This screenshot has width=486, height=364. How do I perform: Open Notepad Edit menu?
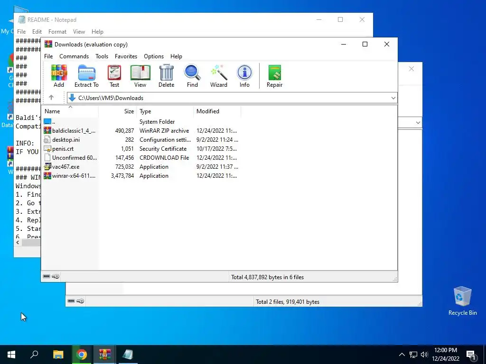click(37, 32)
